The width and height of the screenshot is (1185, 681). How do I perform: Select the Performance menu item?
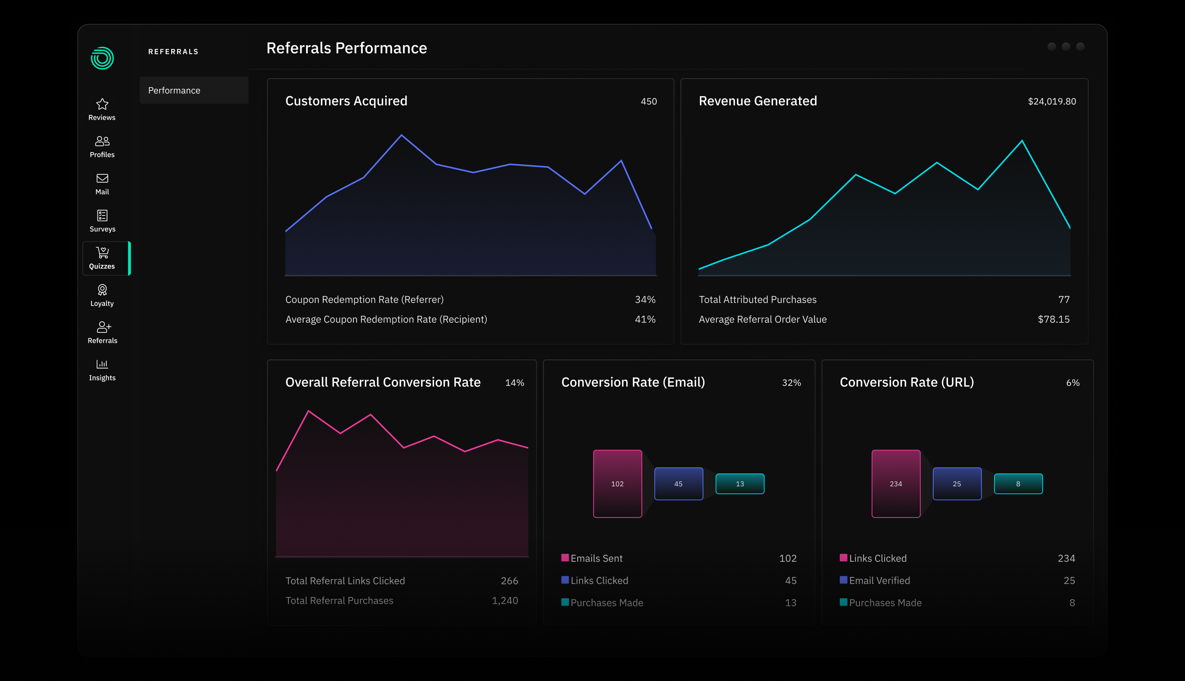click(194, 90)
